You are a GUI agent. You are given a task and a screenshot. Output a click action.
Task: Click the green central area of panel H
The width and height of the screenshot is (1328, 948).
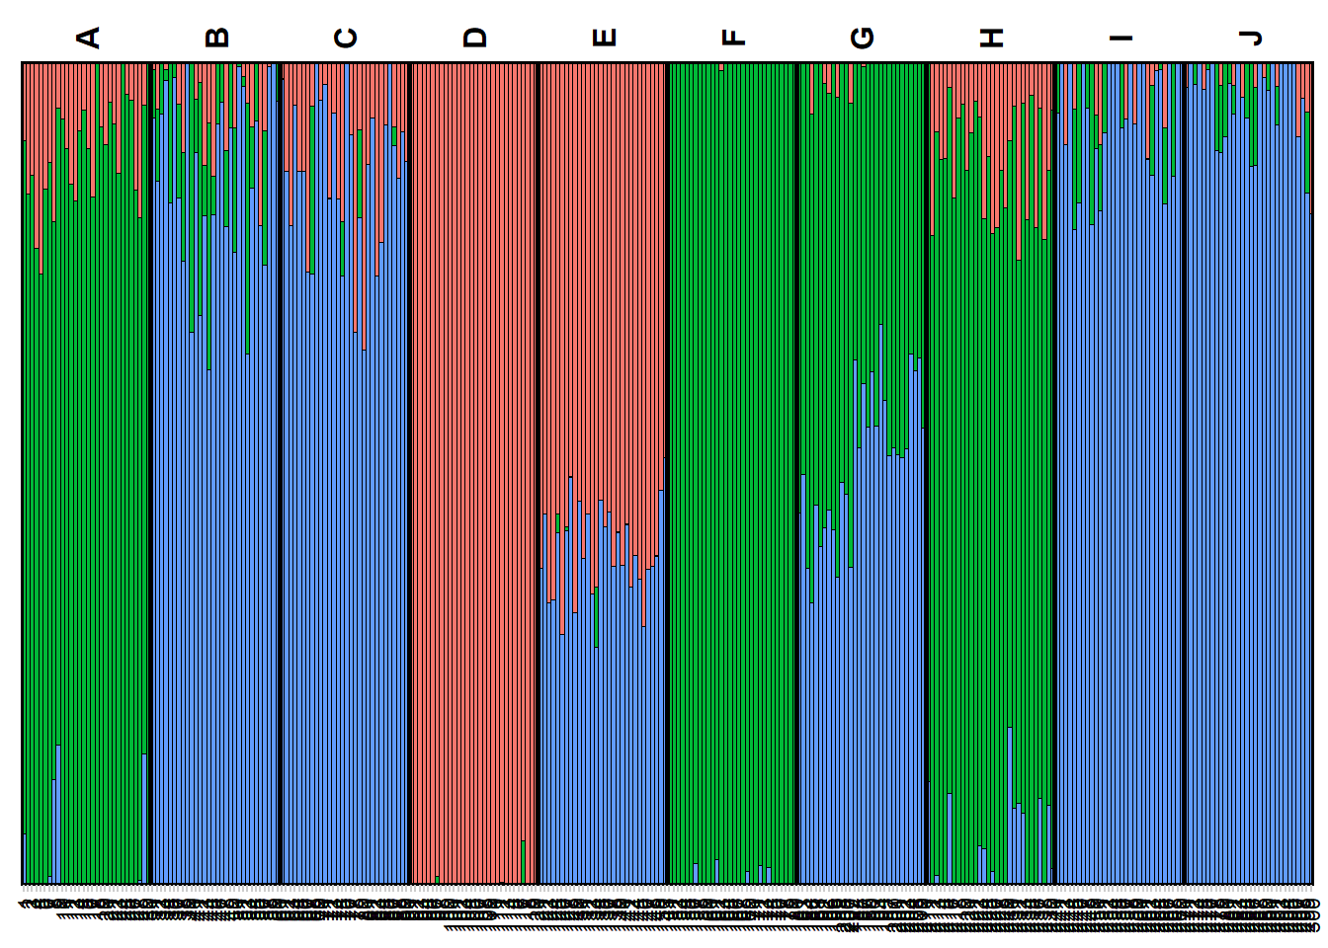[991, 494]
